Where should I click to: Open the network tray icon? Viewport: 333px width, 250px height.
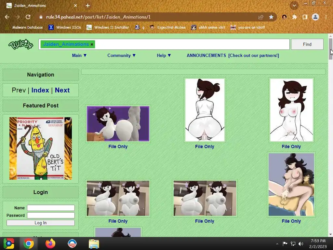pos(293,243)
